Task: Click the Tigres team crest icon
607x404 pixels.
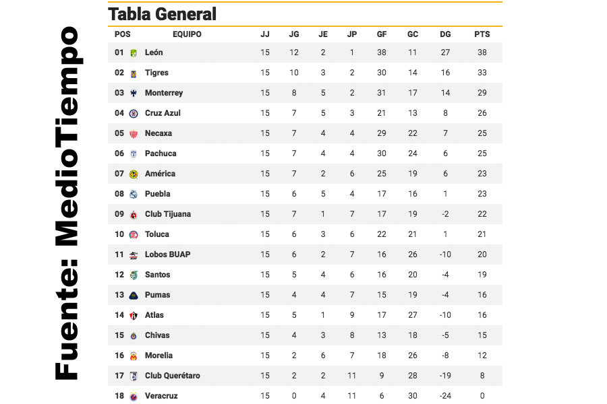Action: point(134,73)
